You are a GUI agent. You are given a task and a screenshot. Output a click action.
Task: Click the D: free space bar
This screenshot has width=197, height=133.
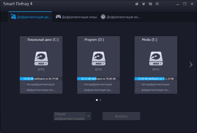[x=98, y=79]
